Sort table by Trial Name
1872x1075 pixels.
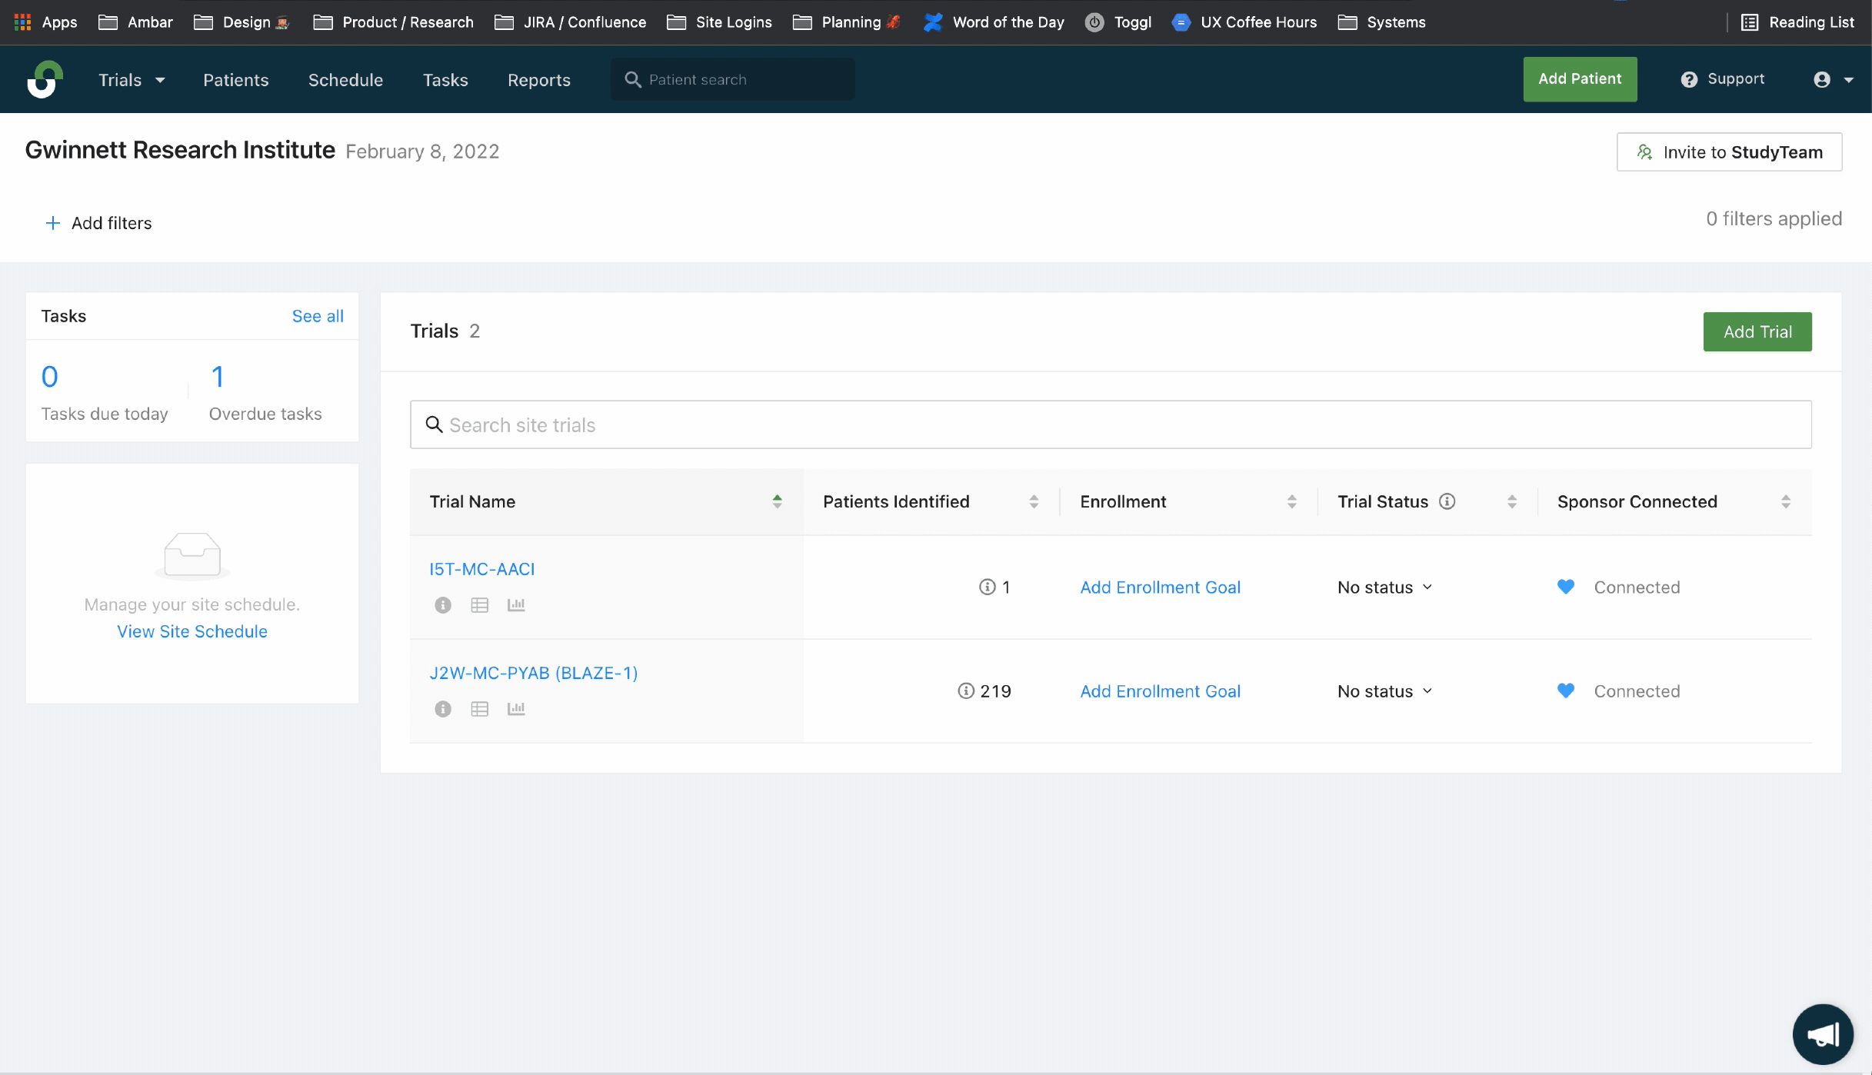click(777, 501)
